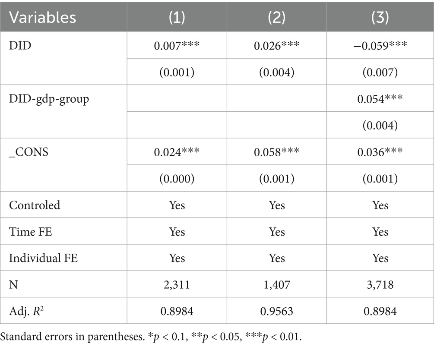Image resolution: width=434 pixels, height=347 pixels.
Task: Click the 0.058*** constant value
Action: [277, 152]
